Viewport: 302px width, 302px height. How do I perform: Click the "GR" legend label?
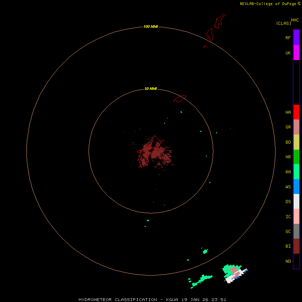click(288, 127)
